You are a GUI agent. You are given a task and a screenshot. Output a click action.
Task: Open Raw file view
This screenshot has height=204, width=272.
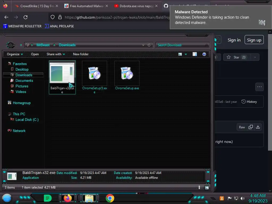pos(242,127)
